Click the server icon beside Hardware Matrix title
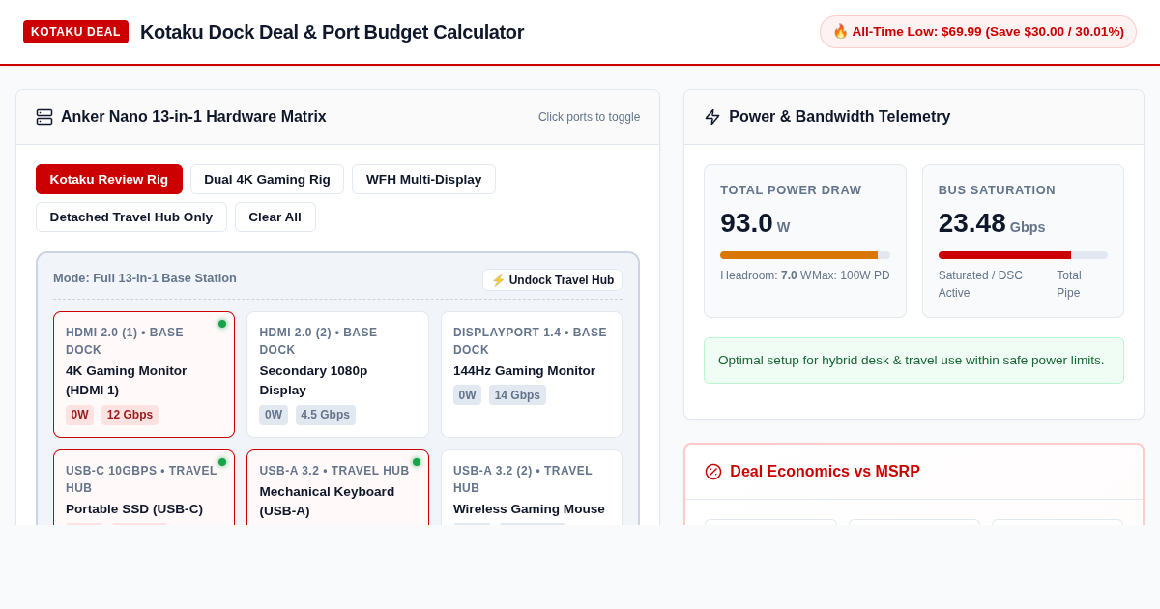 pos(44,117)
